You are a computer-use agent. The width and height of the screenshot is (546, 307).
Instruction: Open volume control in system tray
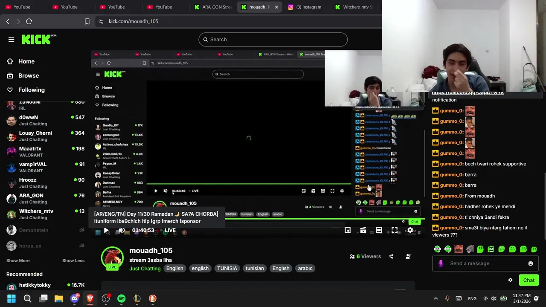click(x=494, y=298)
